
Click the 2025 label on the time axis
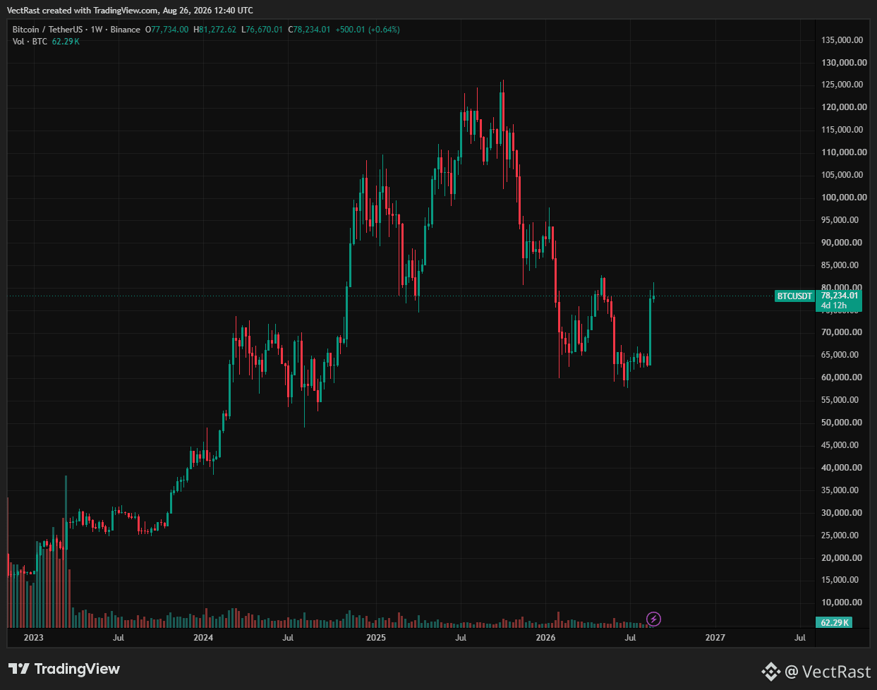coord(376,638)
